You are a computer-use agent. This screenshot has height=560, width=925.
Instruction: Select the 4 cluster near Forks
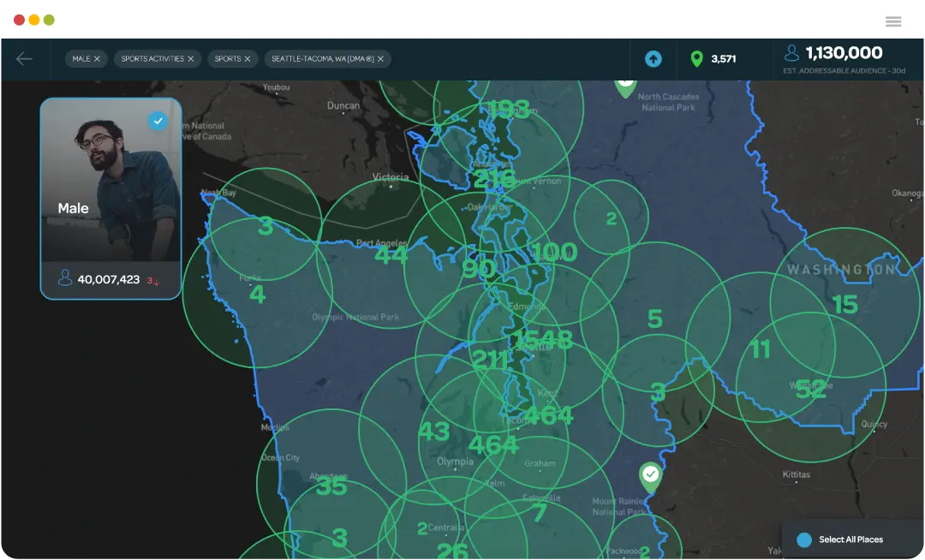(x=257, y=295)
